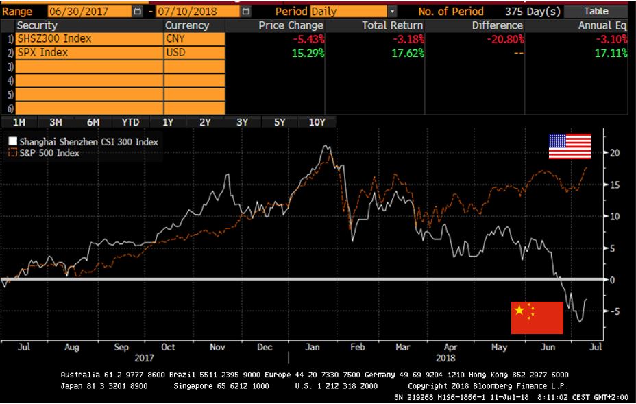The height and width of the screenshot is (404, 636).
Task: Edit the range start date 06/30/2017
Action: click(90, 12)
